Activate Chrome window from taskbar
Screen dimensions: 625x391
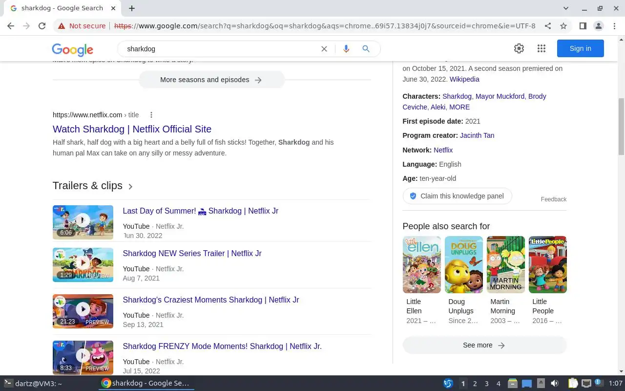[146, 384]
